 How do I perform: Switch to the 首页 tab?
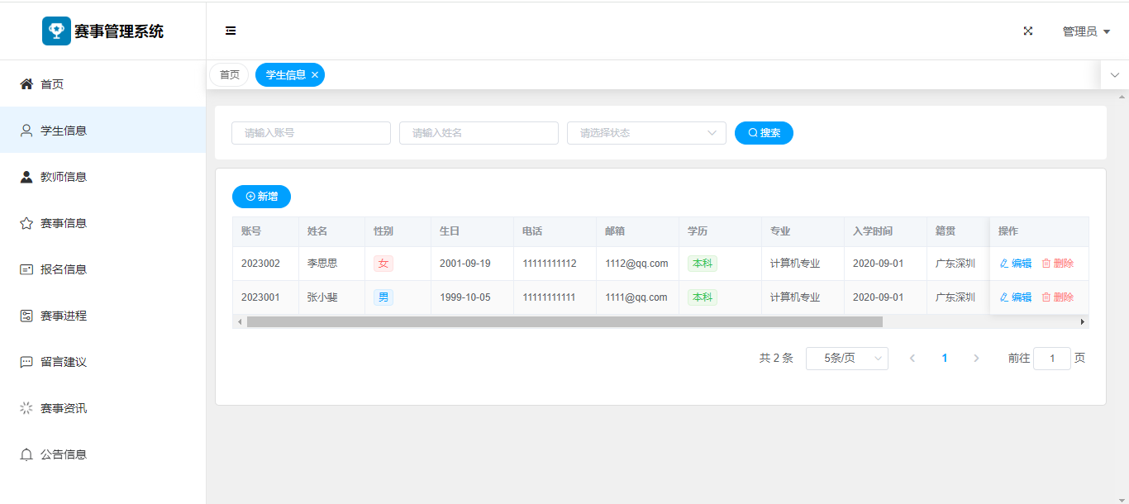pyautogui.click(x=229, y=74)
